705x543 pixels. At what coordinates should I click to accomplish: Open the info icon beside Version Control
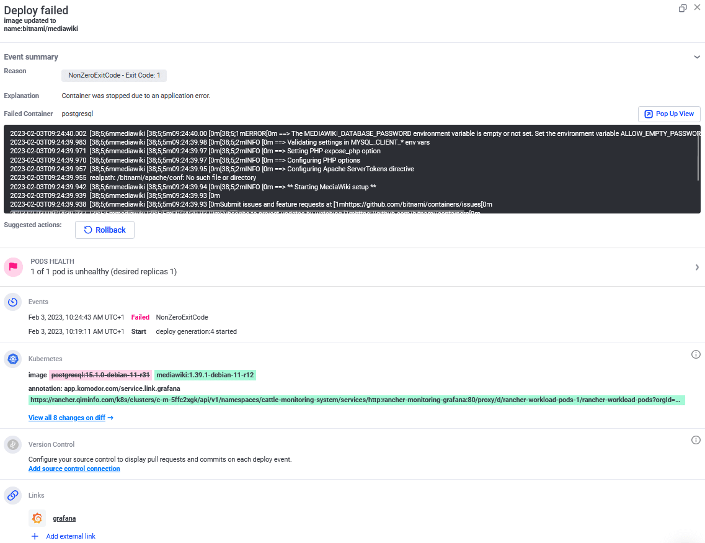click(x=696, y=440)
